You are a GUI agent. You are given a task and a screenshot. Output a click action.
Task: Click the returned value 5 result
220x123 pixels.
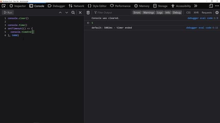[92, 23]
